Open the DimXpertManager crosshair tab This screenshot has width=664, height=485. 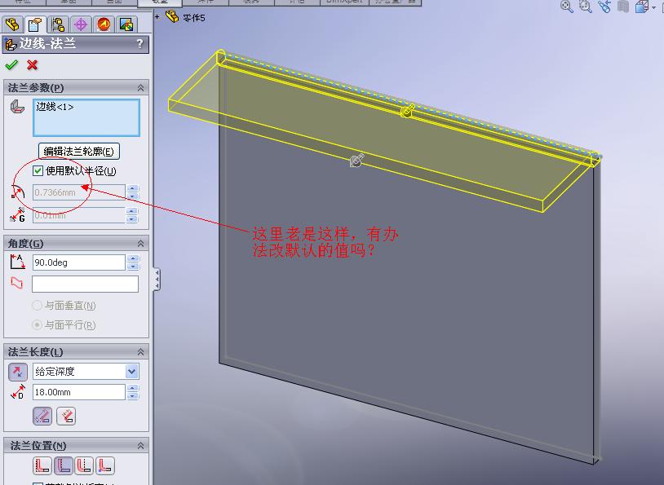(x=81, y=24)
